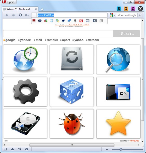Open the ladybug dial tile
Image resolution: width=146 pixels, height=153 pixels.
click(x=72, y=124)
